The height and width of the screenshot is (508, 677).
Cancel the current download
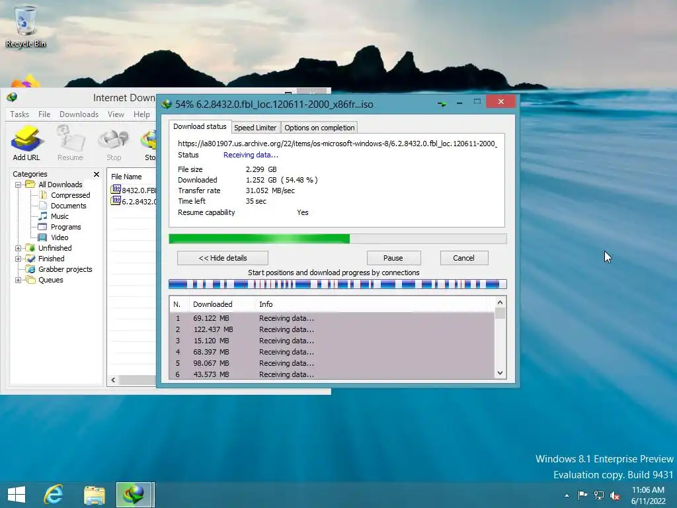pos(463,258)
